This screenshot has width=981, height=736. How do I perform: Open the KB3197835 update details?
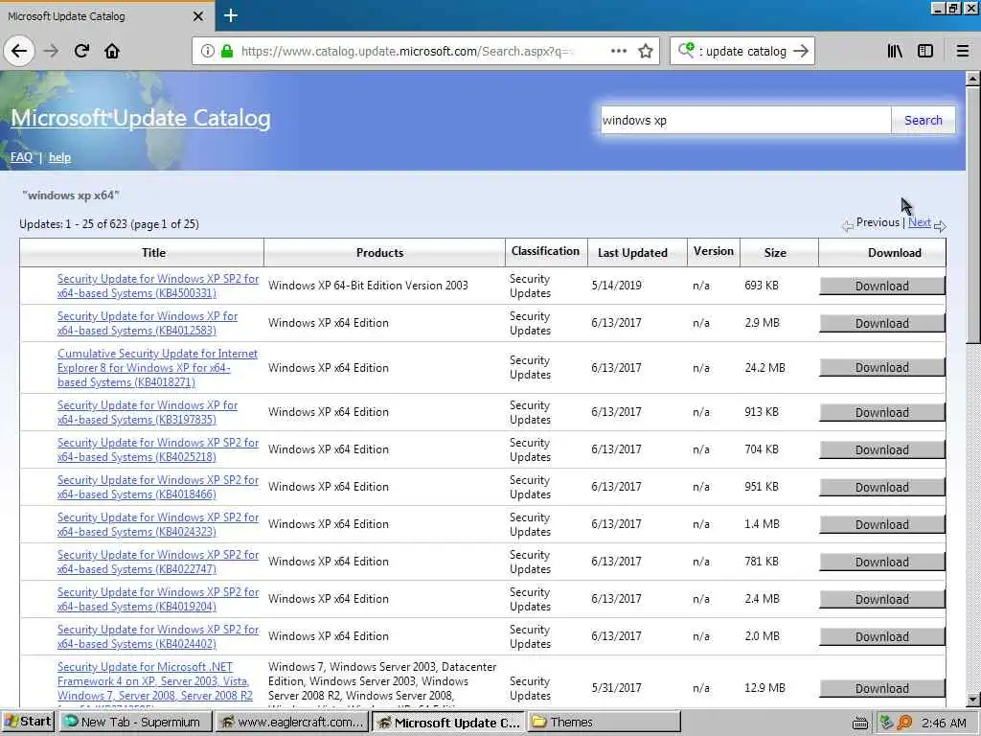(148, 412)
